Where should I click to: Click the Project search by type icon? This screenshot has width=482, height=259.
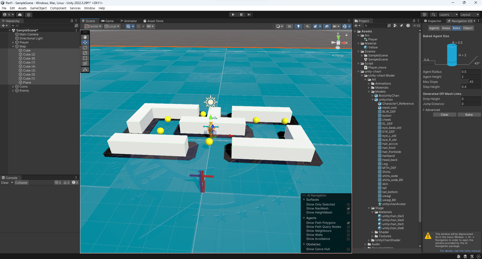point(395,26)
